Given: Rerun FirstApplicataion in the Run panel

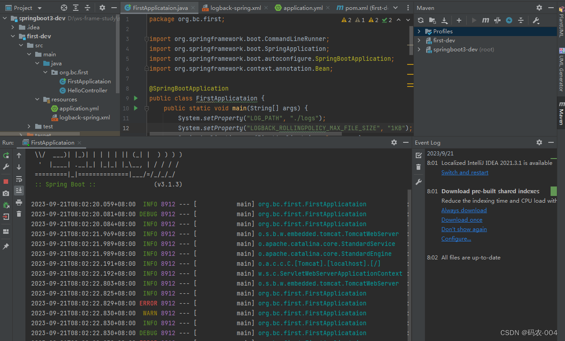Looking at the screenshot, I should [x=5, y=155].
